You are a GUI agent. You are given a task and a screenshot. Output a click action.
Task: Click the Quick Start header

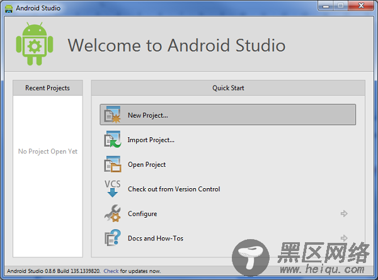(228, 88)
